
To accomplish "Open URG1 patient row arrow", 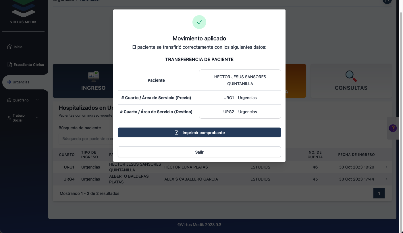I will coord(386,167).
